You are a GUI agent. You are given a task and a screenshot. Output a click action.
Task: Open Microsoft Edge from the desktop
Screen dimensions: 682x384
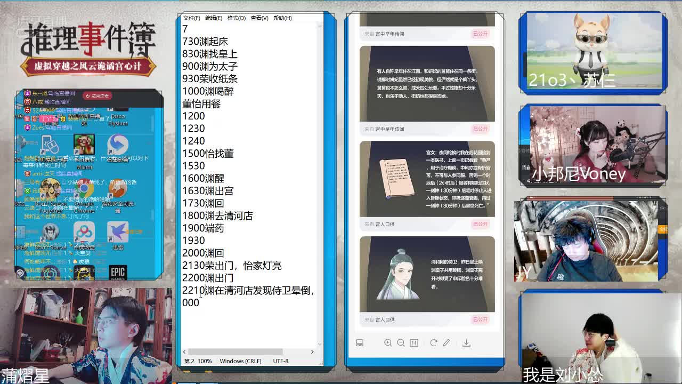(x=117, y=144)
